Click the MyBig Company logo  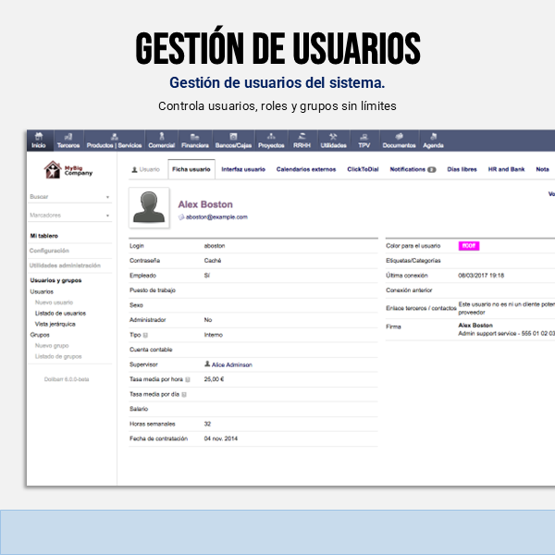click(68, 170)
